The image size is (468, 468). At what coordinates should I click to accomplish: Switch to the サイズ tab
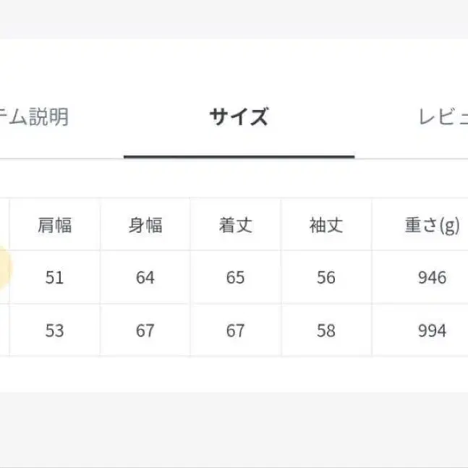239,117
